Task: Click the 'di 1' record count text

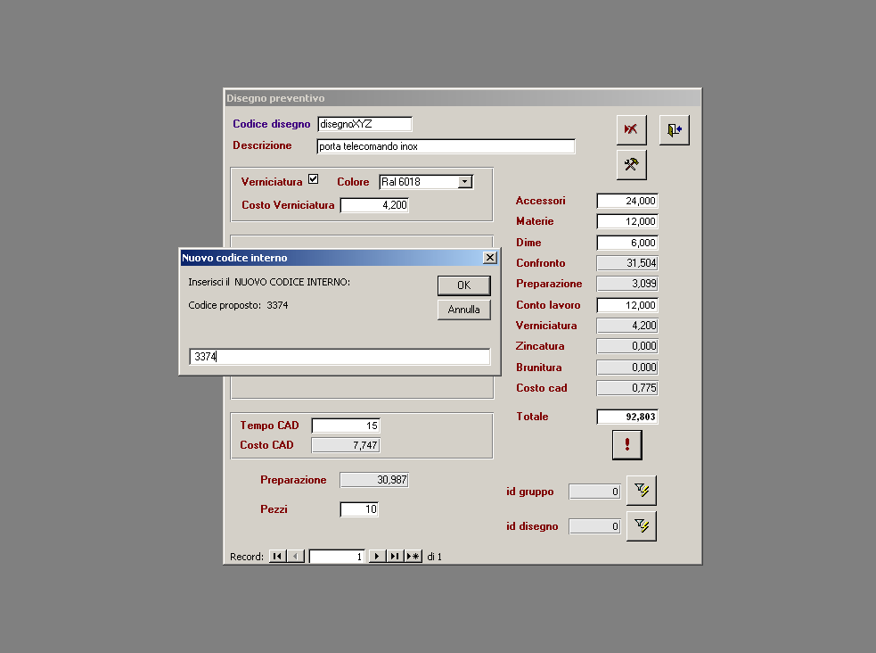Action: point(435,557)
